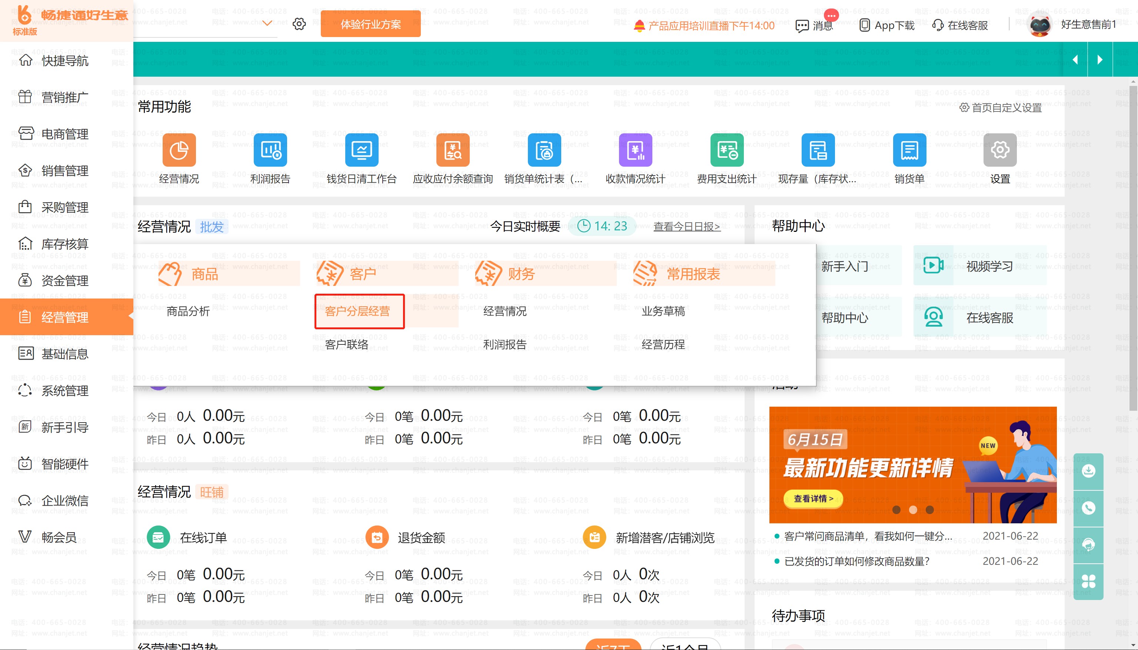
Task: Click the gear icon beside the top dropdown
Action: pos(299,24)
